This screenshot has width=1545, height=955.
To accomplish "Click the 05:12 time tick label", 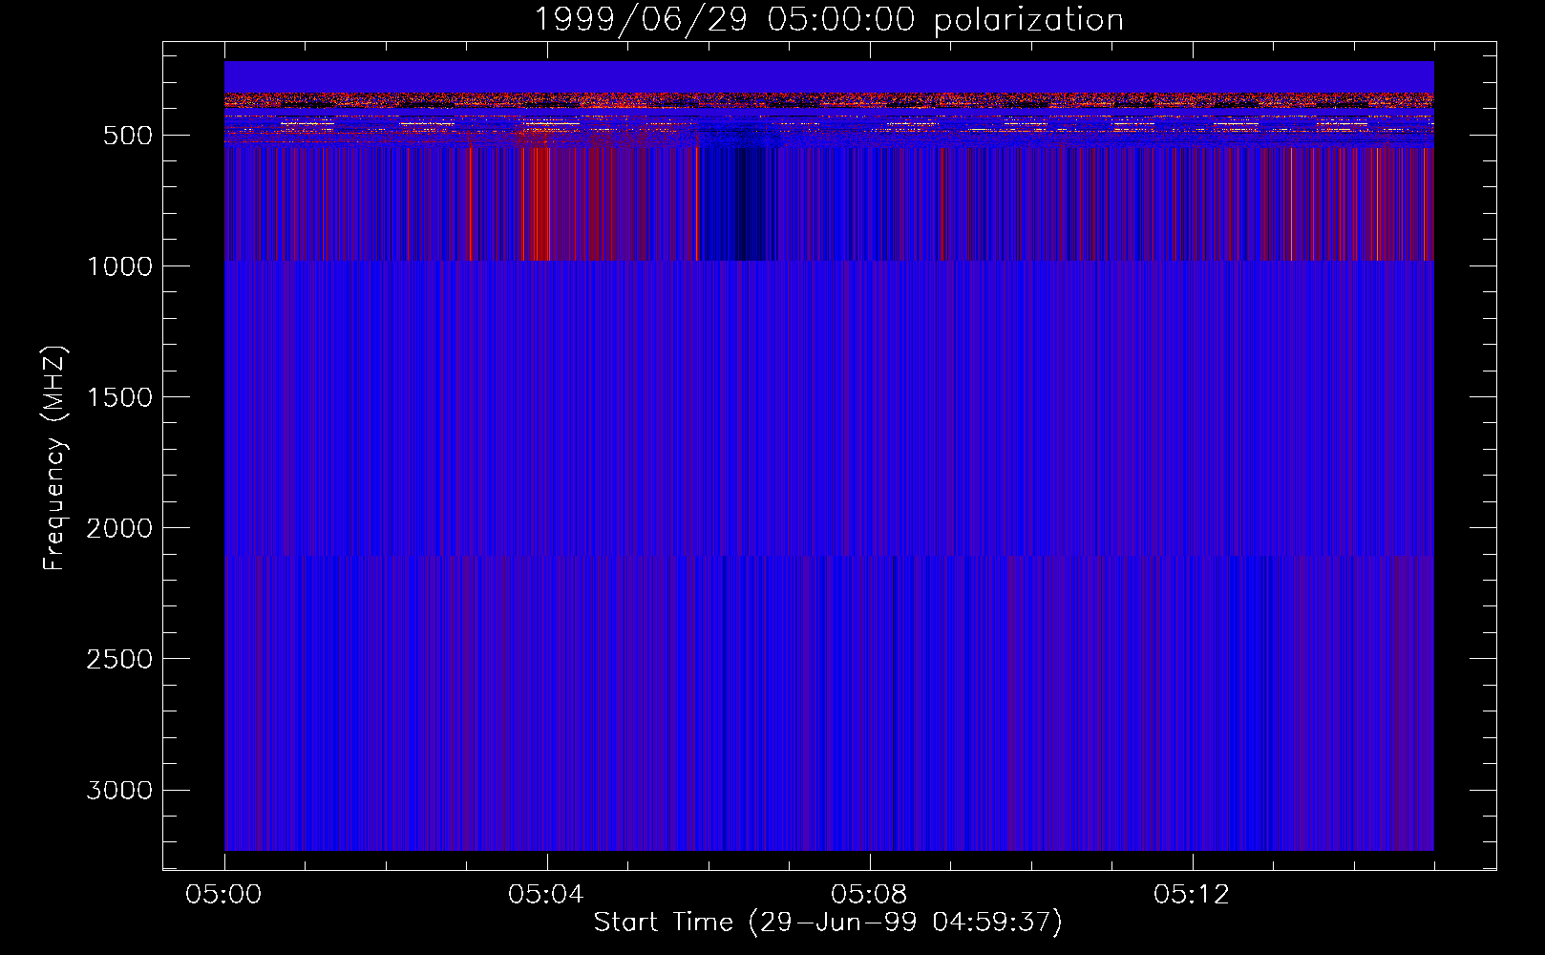I will click(x=1192, y=895).
